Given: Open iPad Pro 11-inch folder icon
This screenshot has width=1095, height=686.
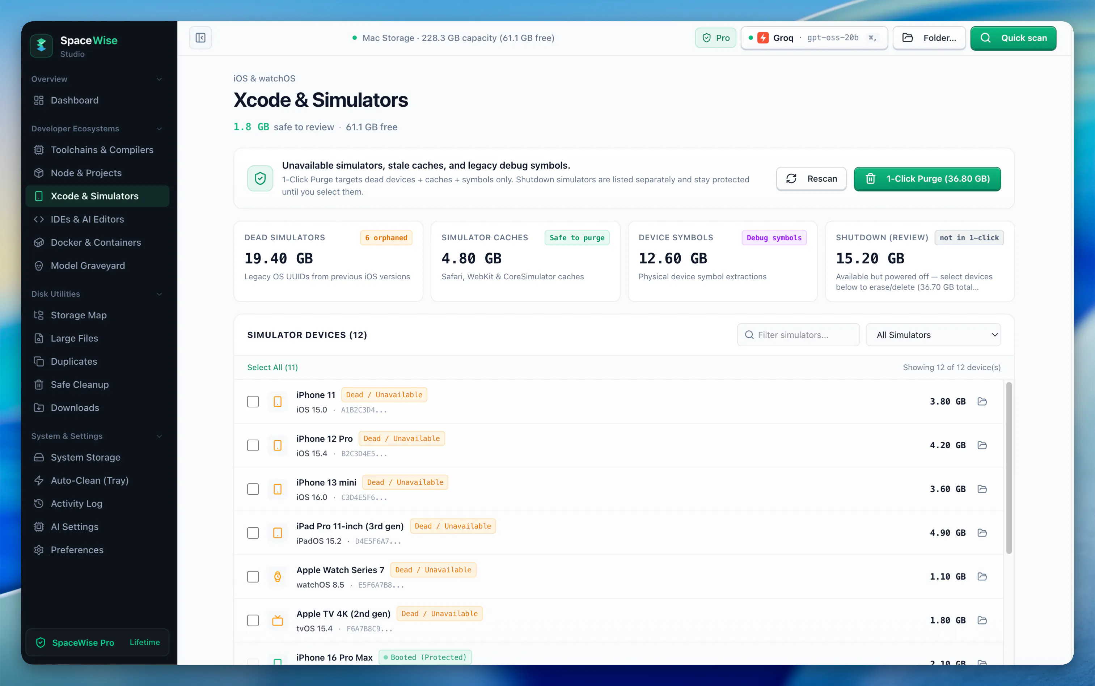Looking at the screenshot, I should [982, 533].
